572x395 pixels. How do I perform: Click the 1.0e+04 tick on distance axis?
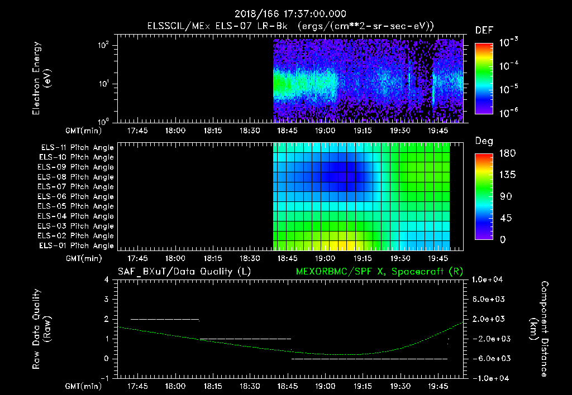tap(487, 280)
